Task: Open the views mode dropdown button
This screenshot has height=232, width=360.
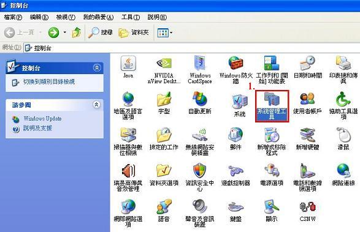Action: pyautogui.click(x=165, y=32)
